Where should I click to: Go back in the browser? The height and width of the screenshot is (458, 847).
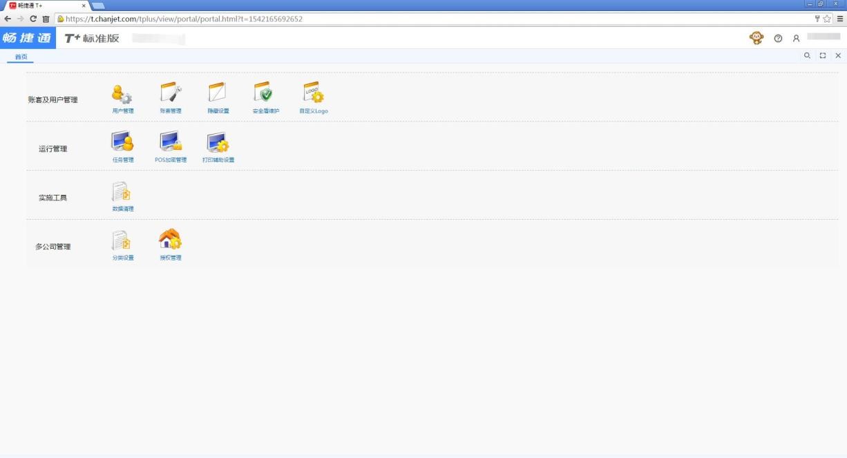8,19
